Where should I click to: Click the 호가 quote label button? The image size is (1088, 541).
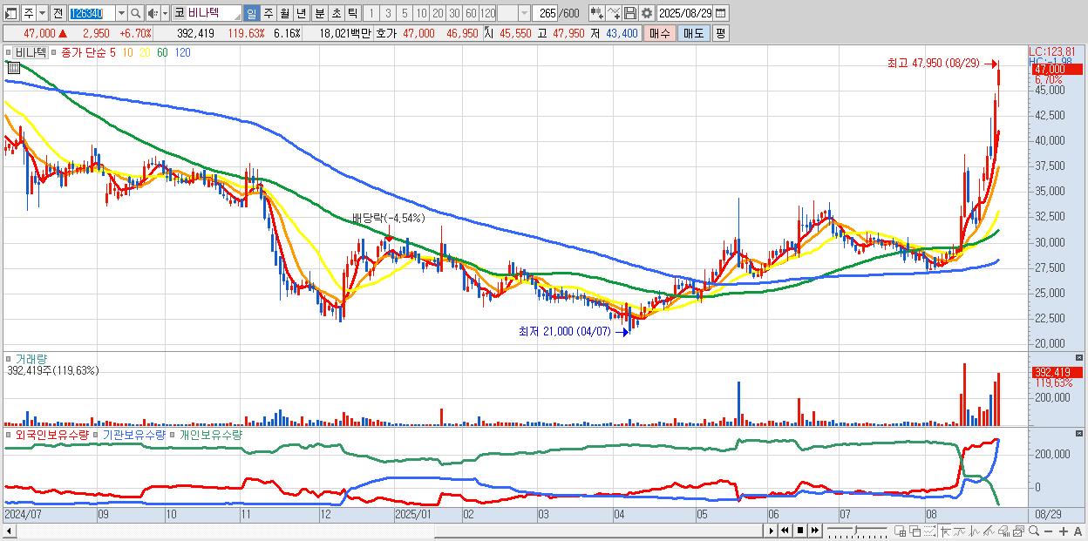tap(387, 33)
